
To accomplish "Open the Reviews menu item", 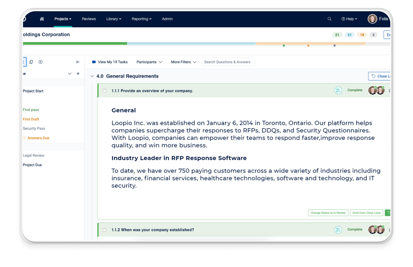I will click(89, 19).
